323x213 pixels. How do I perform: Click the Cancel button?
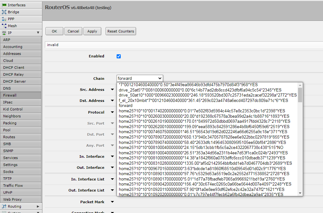tap(73, 31)
